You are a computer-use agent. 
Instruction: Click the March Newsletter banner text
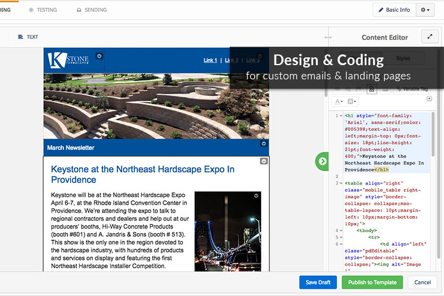(70, 148)
